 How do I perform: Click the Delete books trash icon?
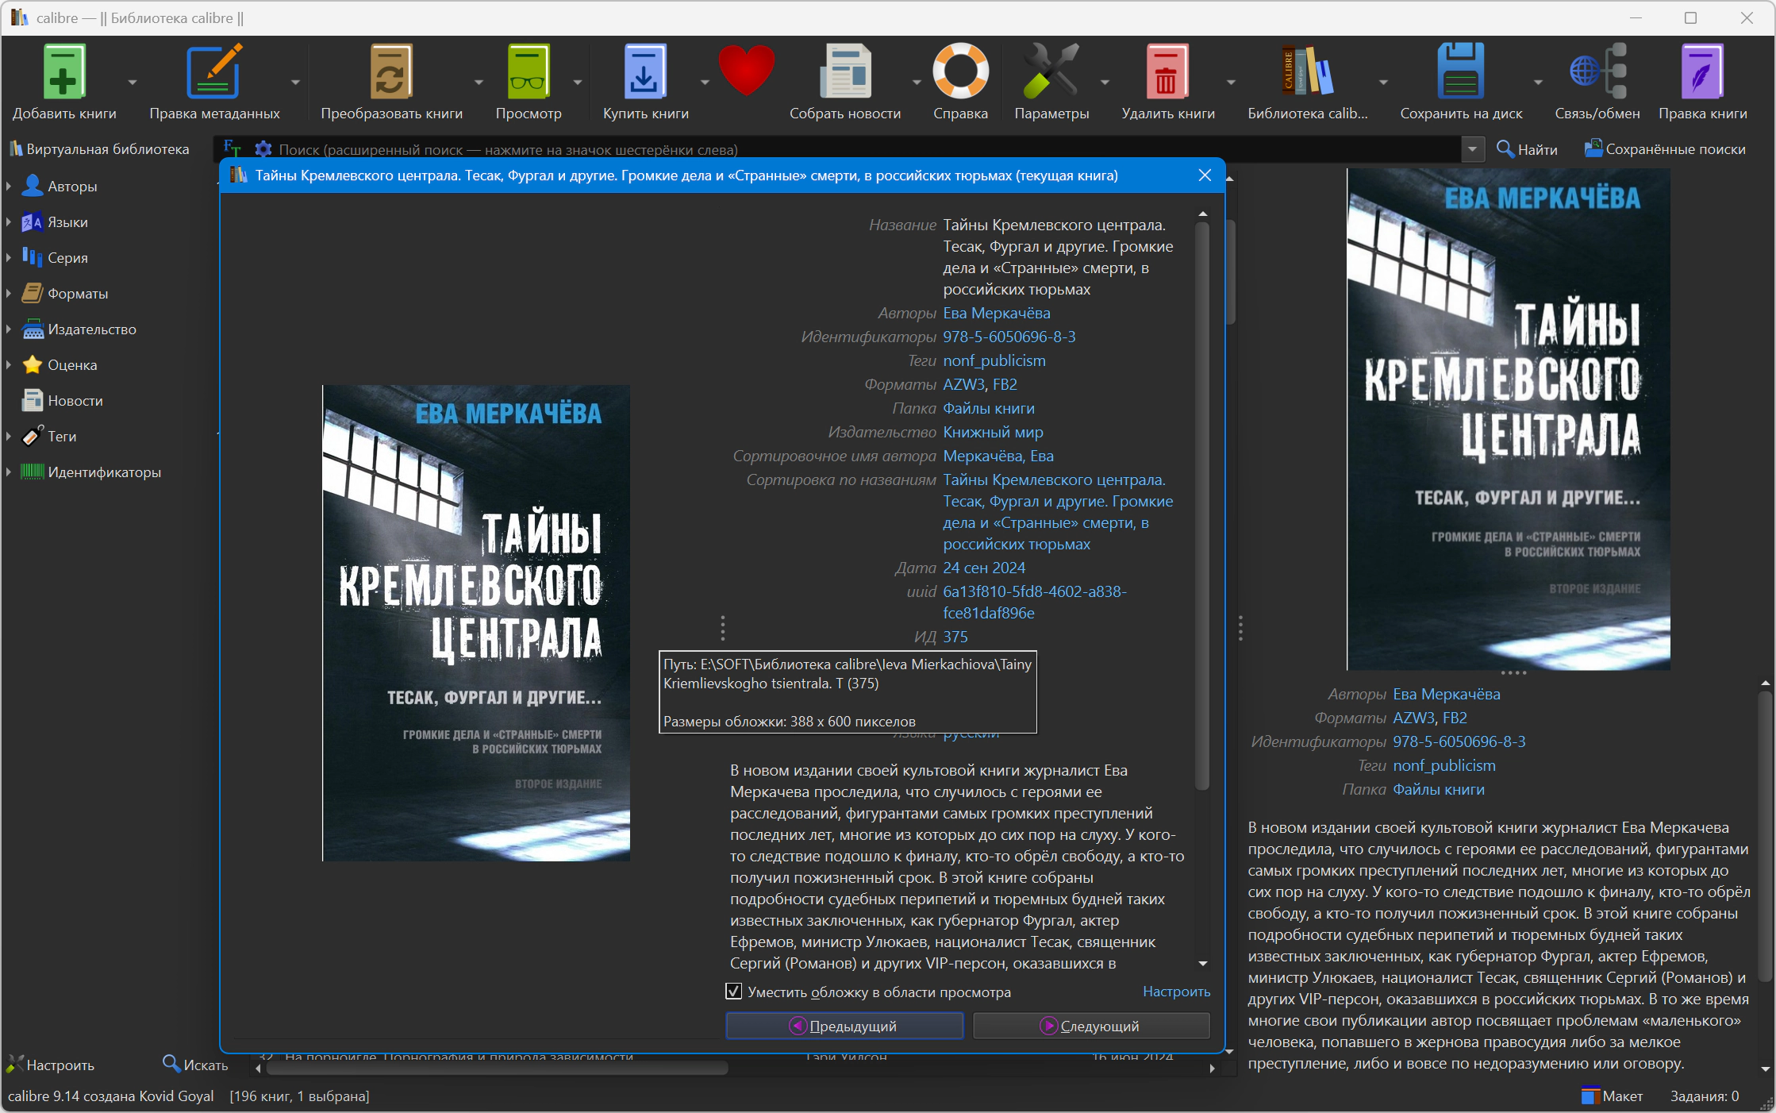click(1167, 71)
